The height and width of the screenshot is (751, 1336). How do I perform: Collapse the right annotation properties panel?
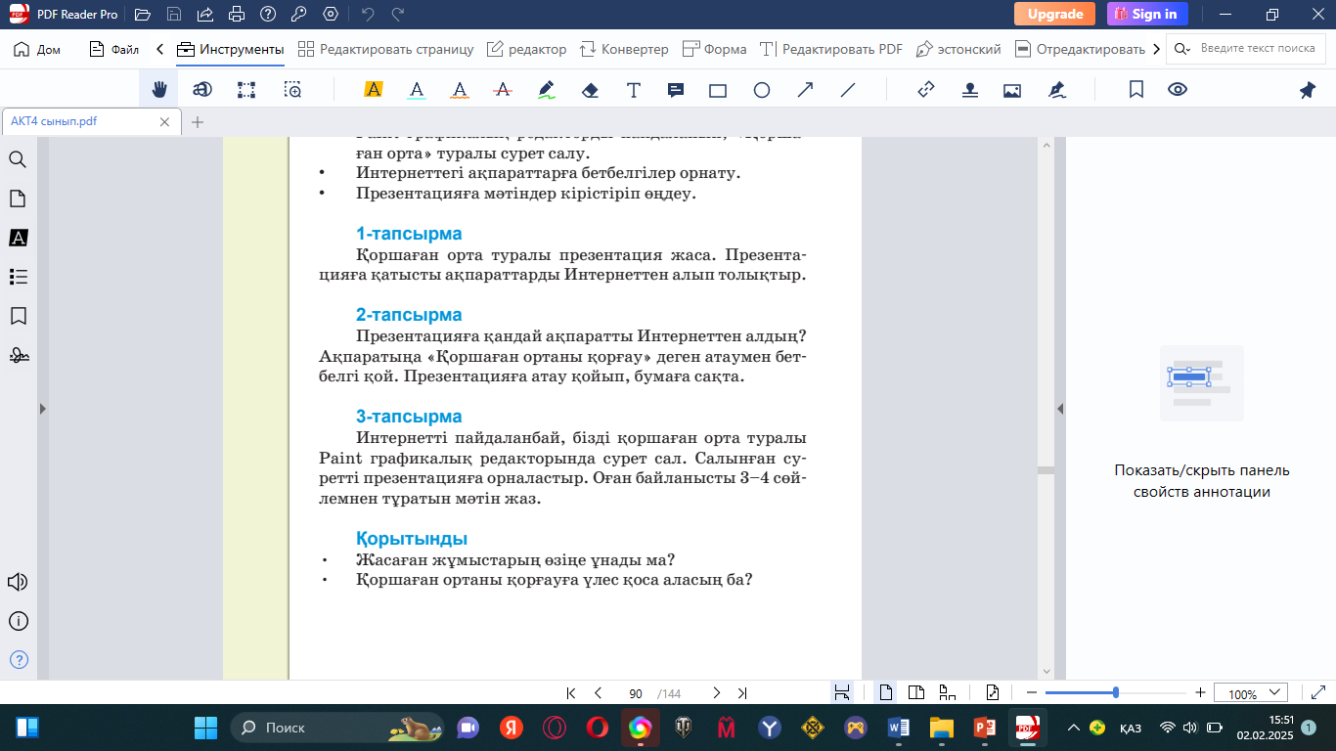(1059, 409)
